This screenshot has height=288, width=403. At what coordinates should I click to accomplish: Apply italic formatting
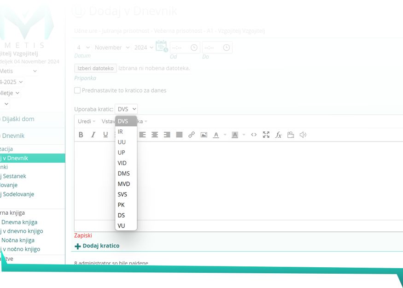pos(93,135)
